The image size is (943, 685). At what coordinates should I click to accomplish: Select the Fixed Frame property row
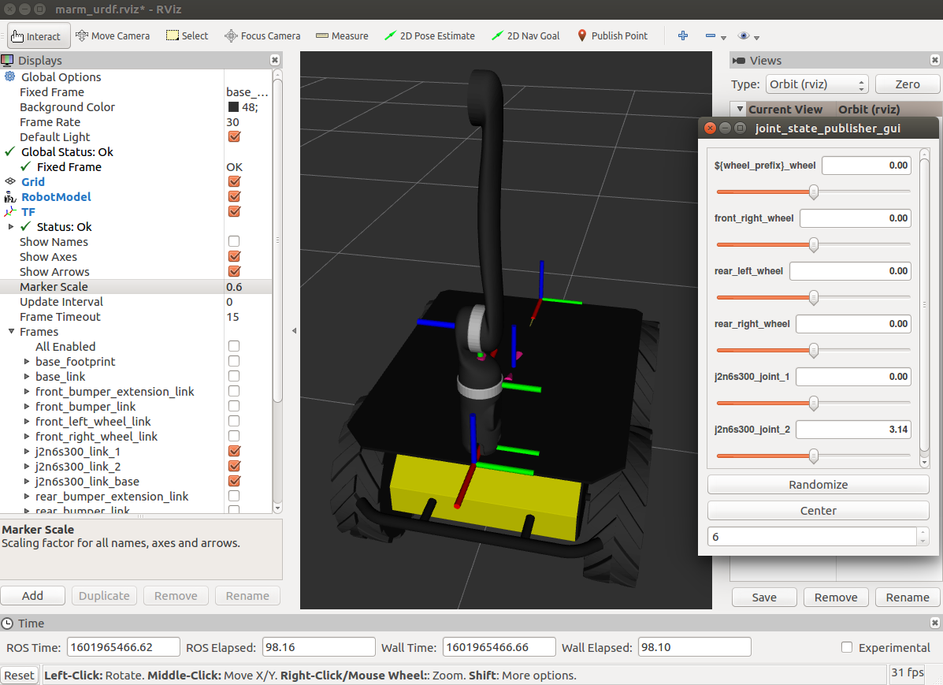click(x=136, y=92)
